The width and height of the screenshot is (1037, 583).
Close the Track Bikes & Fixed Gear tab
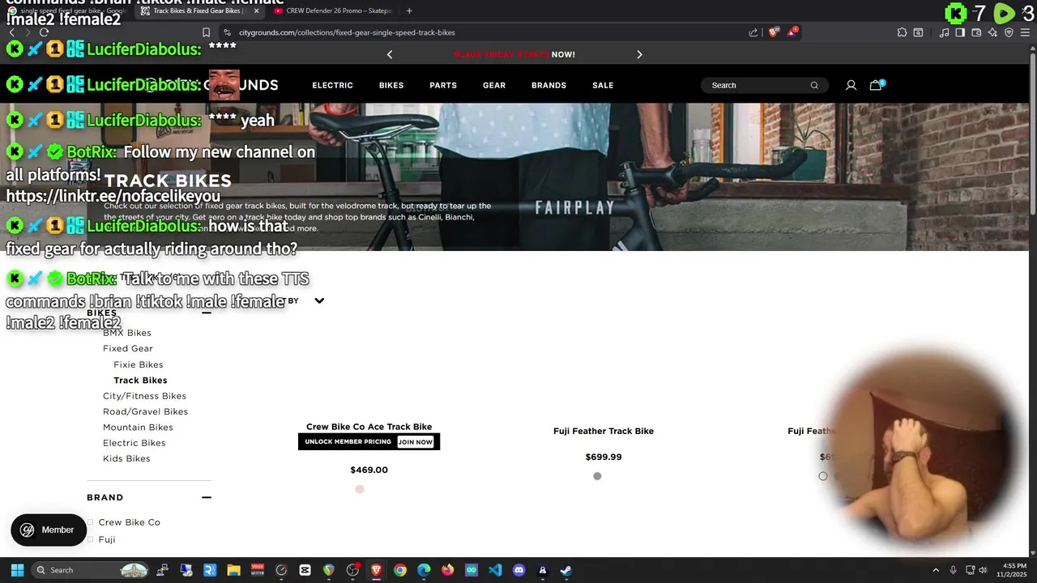click(257, 11)
